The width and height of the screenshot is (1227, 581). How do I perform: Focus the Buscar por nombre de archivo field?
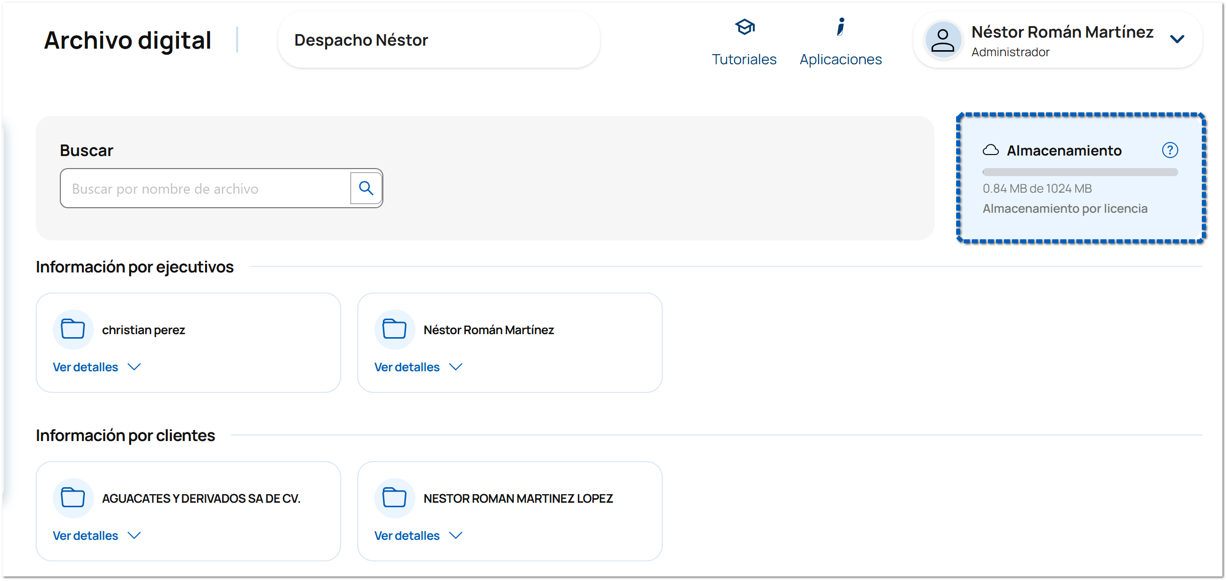pos(206,189)
